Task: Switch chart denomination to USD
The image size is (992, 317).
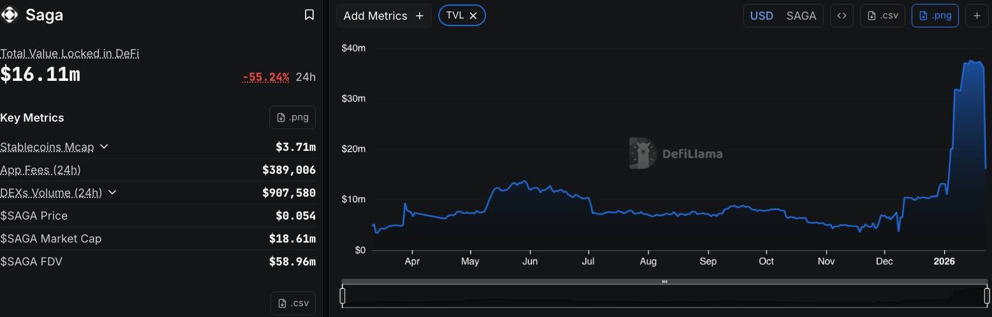Action: tap(761, 16)
